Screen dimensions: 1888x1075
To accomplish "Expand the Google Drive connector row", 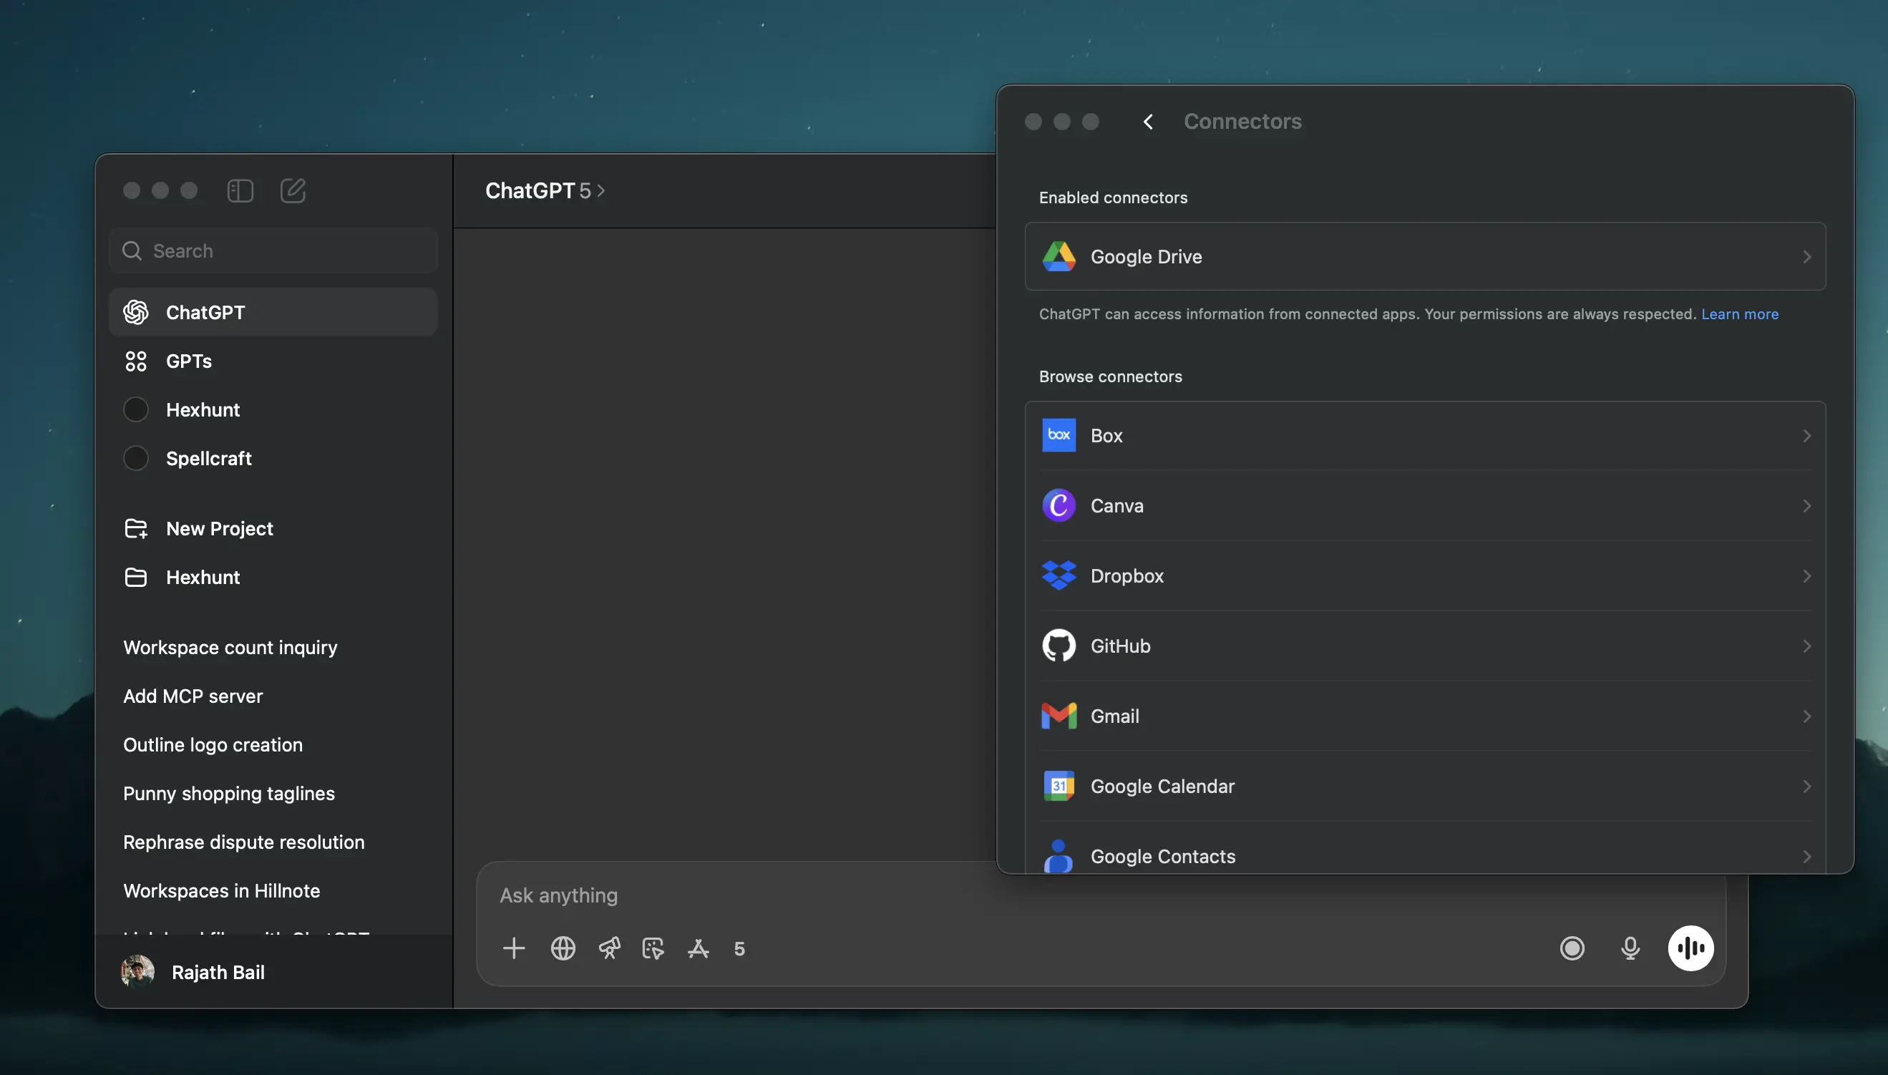I will 1424,257.
